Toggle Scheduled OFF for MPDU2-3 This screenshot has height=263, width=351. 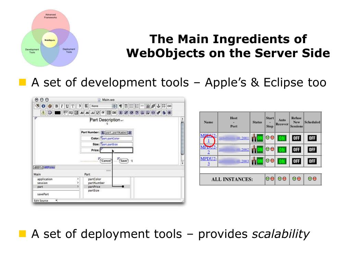(x=312, y=161)
